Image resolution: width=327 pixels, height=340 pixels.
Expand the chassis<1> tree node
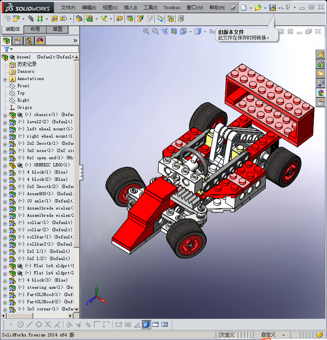point(5,116)
